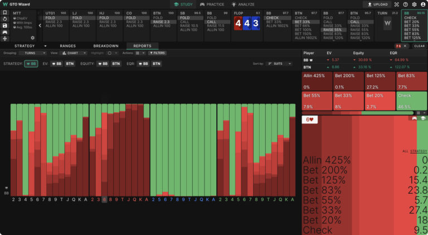Open the RANGES tab
The height and width of the screenshot is (235, 428).
(x=67, y=46)
